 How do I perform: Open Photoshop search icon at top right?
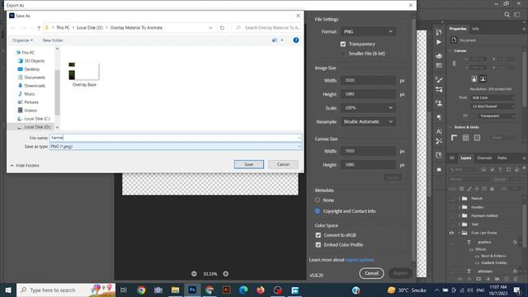pos(507,15)
